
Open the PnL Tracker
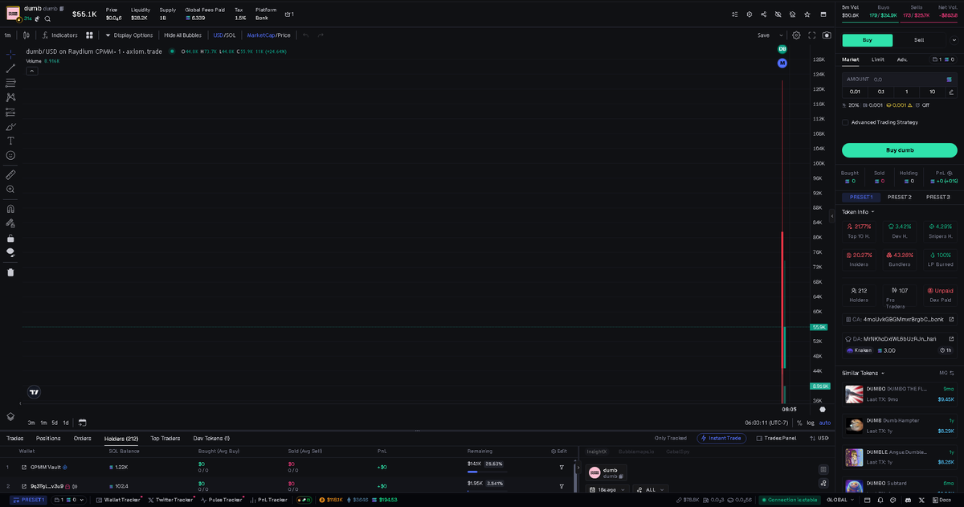pos(268,500)
